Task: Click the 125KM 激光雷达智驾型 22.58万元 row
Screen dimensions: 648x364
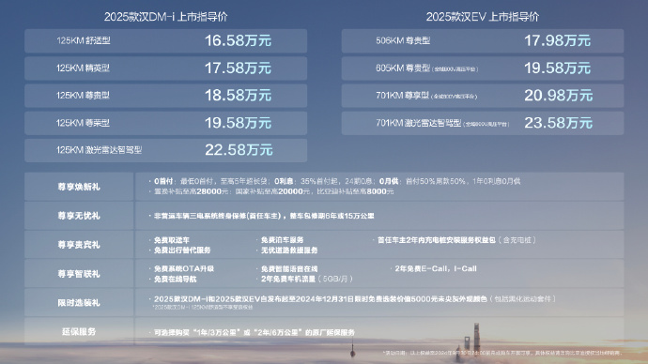Action: click(x=165, y=150)
